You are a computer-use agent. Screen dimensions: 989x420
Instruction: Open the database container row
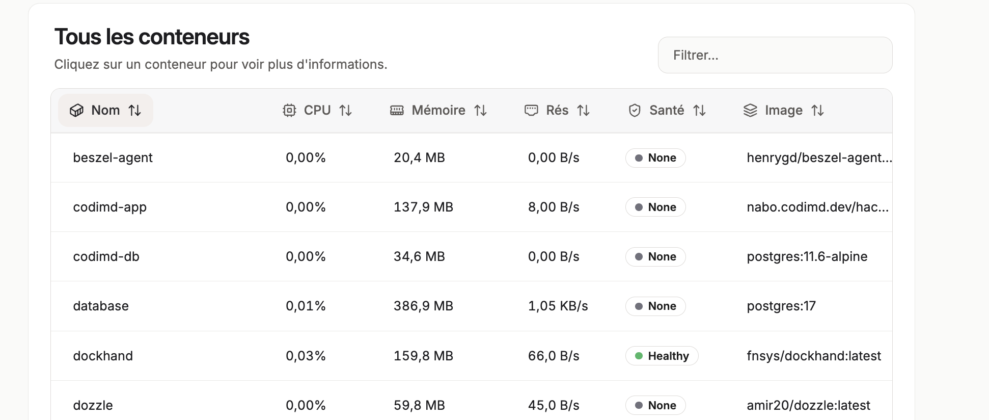tap(472, 306)
